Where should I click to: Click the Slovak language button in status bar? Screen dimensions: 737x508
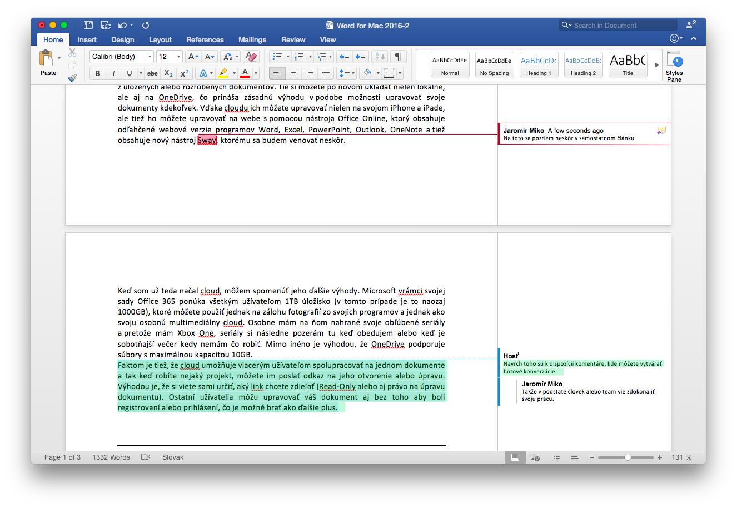point(173,457)
